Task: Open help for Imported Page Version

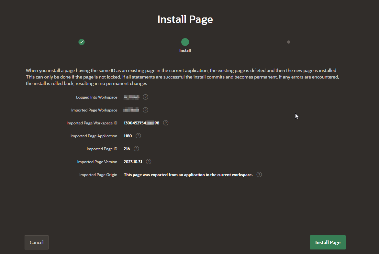Action: [148, 161]
